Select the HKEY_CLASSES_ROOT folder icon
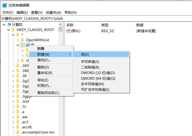Viewport: 192px width, 136px height. click(13, 30)
